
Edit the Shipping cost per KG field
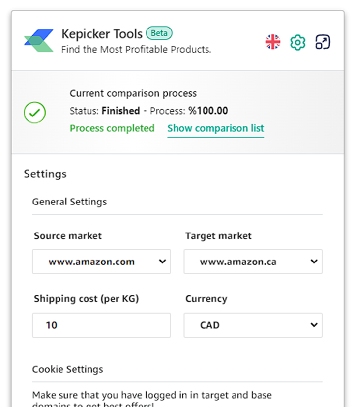[x=101, y=325]
